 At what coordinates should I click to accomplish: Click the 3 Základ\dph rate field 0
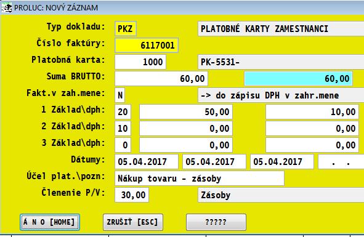click(x=123, y=145)
